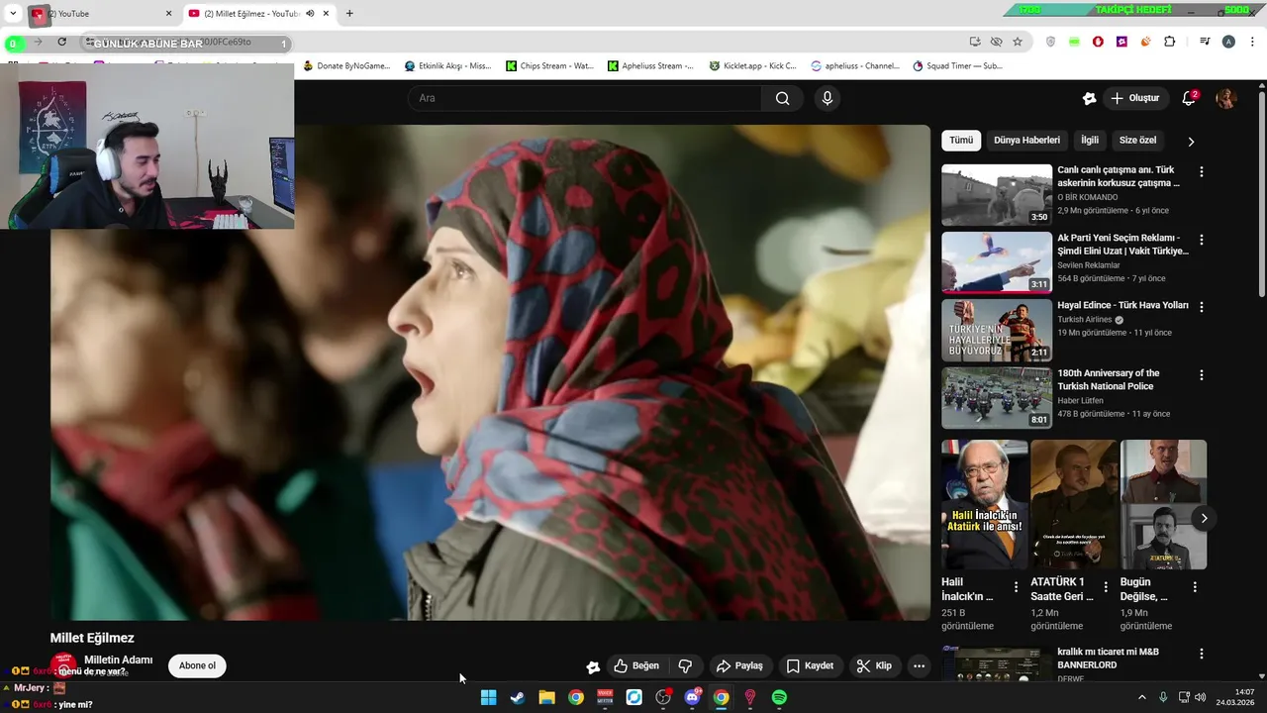Image resolution: width=1267 pixels, height=713 pixels.
Task: Open Windows Start menu
Action: 488,697
